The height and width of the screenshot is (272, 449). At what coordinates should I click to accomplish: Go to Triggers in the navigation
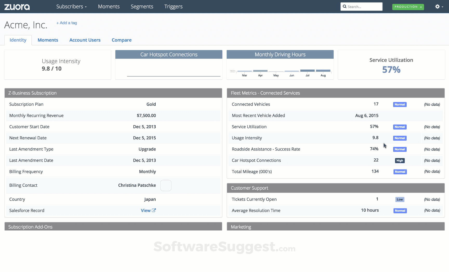click(x=173, y=7)
